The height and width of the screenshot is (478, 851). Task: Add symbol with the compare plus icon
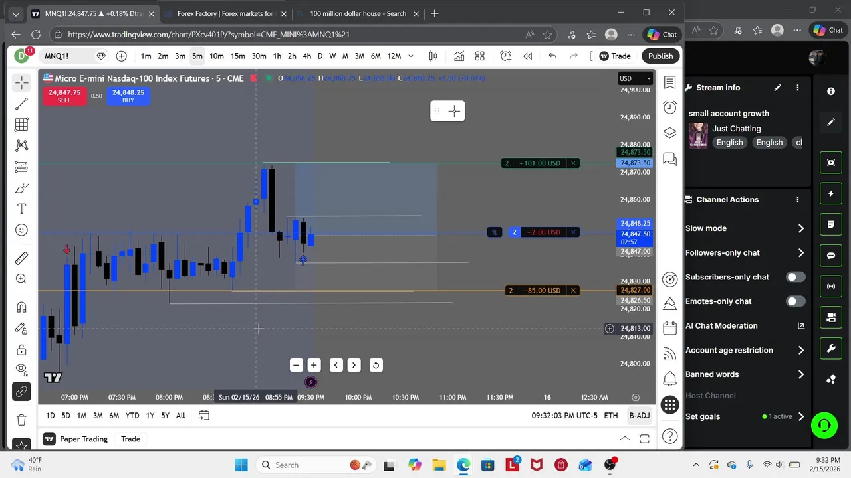(x=121, y=56)
